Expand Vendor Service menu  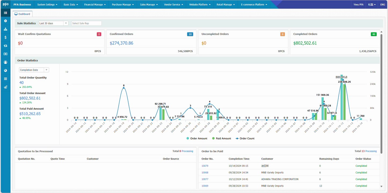pos(173,5)
